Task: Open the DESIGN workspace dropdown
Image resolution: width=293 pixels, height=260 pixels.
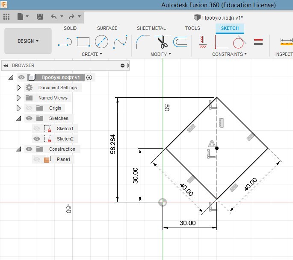Action: pyautogui.click(x=28, y=41)
